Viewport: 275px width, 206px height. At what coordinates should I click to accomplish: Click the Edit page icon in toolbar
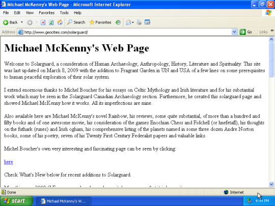click(x=147, y=22)
